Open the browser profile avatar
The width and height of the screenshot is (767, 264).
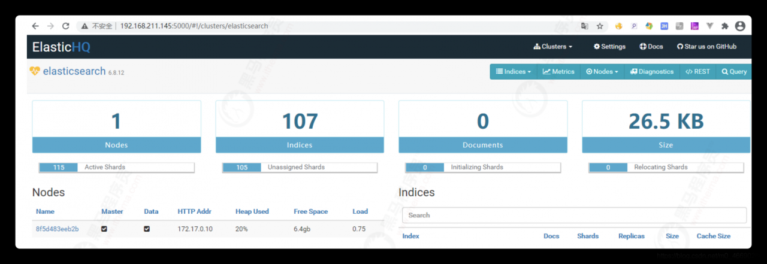(x=740, y=26)
